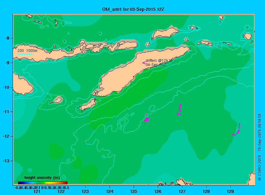Click the longitude axis label 122

tap(61, 191)
